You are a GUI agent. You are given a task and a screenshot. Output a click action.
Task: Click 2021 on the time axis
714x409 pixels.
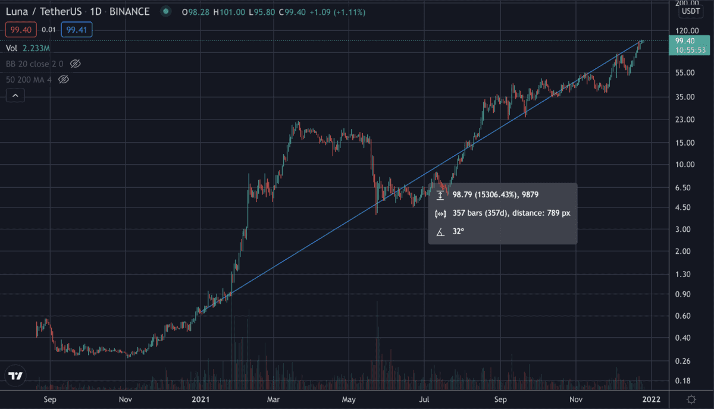coord(201,399)
